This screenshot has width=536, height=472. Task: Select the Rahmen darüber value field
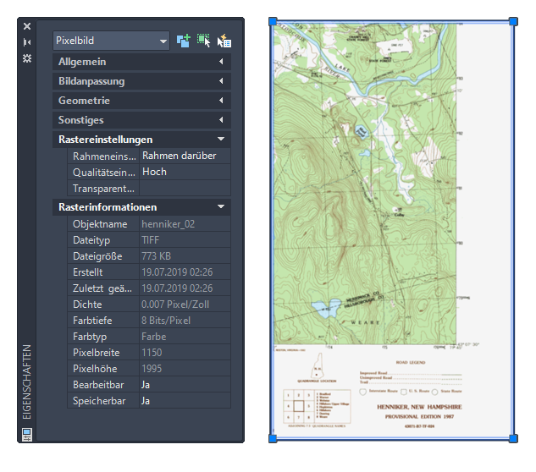185,156
